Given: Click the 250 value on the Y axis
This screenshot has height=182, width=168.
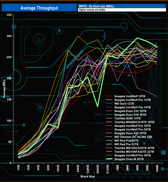Looking at the screenshot, I should [9, 57].
